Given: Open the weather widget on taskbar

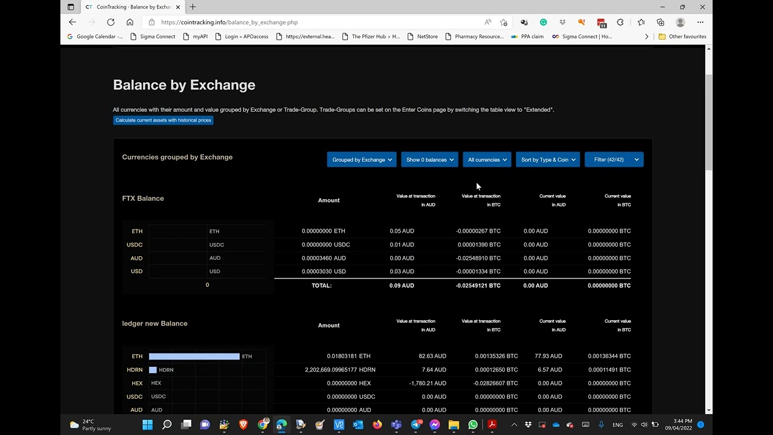Looking at the screenshot, I should click(91, 425).
